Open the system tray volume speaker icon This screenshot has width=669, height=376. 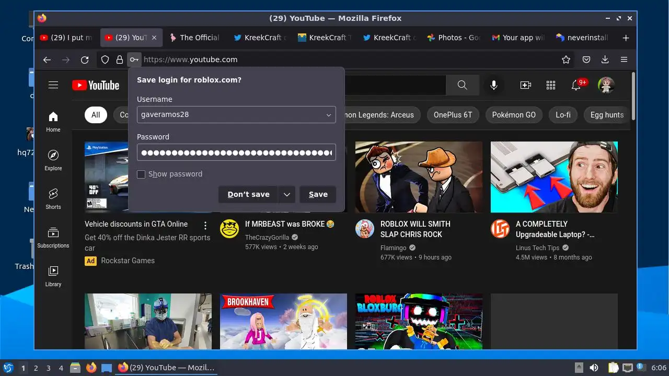[594, 368]
